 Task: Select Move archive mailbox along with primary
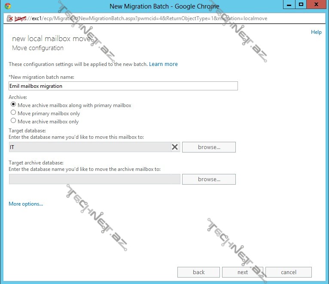coord(13,105)
